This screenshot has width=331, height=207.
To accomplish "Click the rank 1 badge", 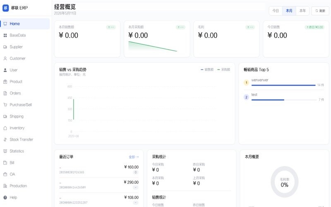I will coord(246,82).
